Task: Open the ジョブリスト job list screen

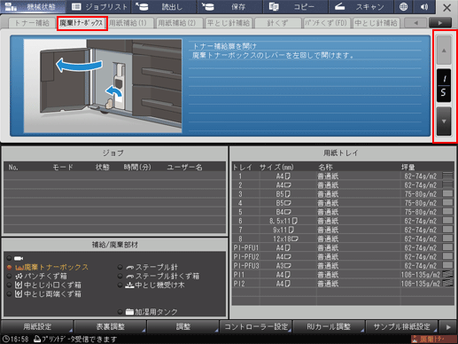Action: (x=99, y=7)
